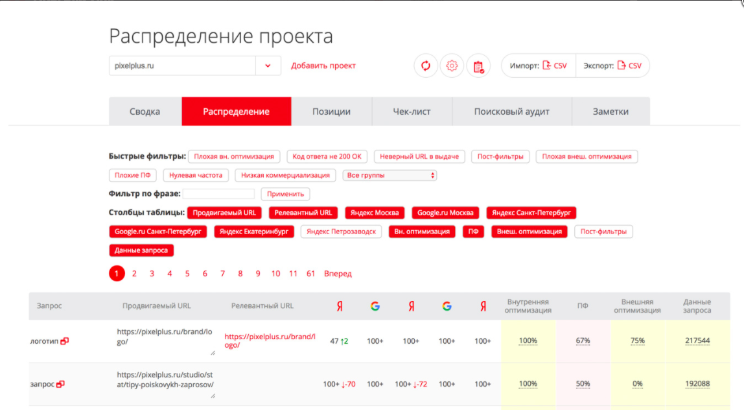Enable the Яндекс Петрозаводск table column

coord(340,232)
